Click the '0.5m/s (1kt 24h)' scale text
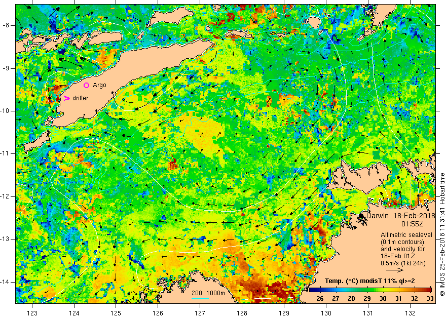The image size is (446, 319). (x=403, y=263)
